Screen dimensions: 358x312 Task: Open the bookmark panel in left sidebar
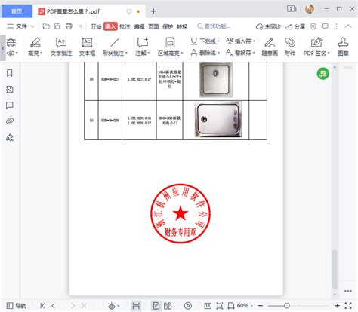click(x=10, y=73)
